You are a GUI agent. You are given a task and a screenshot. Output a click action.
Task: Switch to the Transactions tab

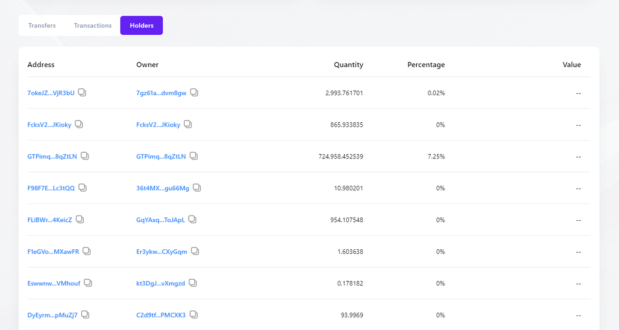93,26
